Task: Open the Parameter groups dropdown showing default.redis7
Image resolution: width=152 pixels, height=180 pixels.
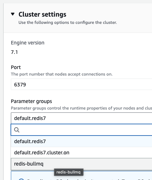Action: (81, 118)
